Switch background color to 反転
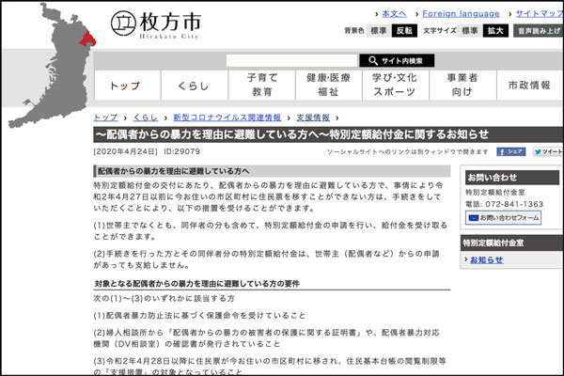 (x=404, y=31)
